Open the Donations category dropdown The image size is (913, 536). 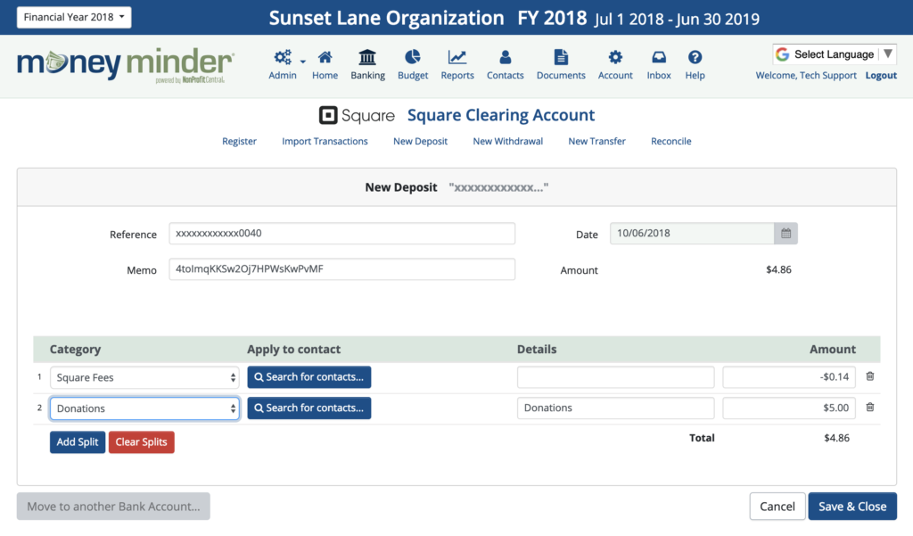(144, 408)
